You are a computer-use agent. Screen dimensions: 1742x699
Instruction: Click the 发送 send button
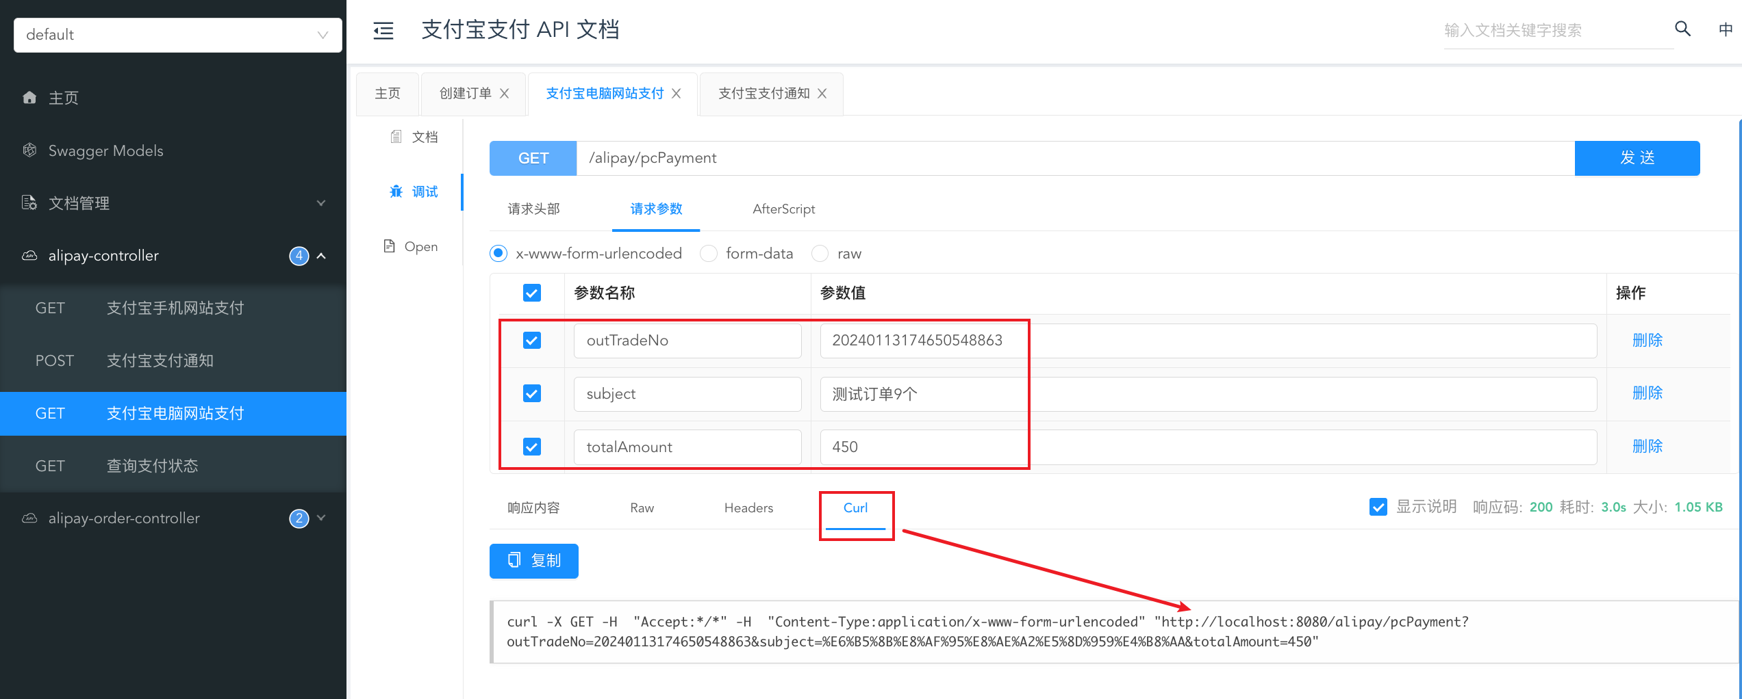pos(1637,158)
